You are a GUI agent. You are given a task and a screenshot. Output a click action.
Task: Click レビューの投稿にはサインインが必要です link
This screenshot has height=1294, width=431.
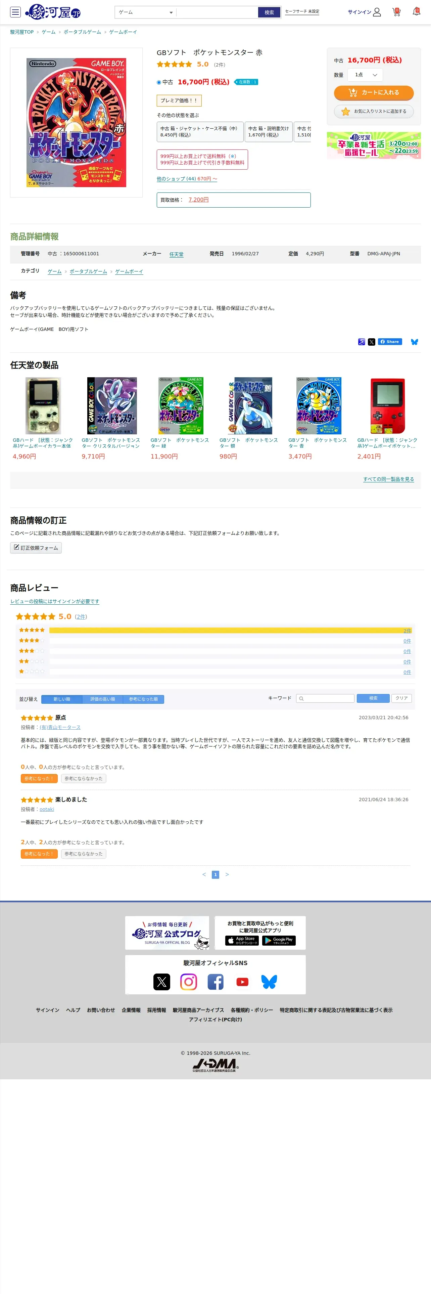(55, 602)
